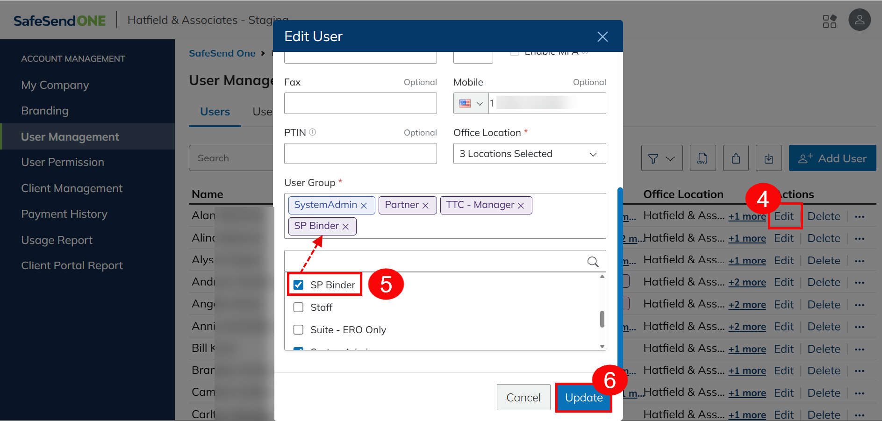Open the SafeSend One breadcrumb link
Screen dimensions: 882x421
click(222, 53)
